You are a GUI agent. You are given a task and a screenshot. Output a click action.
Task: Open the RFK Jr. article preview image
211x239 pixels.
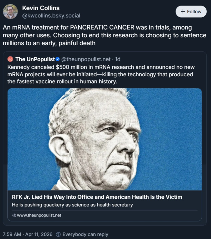click(x=105, y=139)
